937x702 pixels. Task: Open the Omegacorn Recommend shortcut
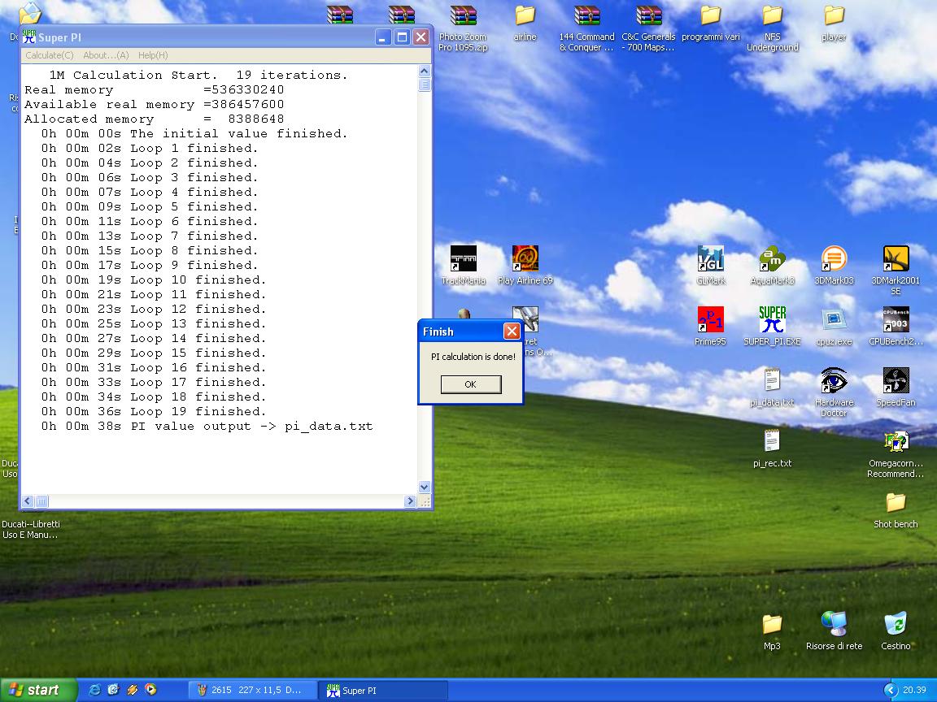click(896, 453)
